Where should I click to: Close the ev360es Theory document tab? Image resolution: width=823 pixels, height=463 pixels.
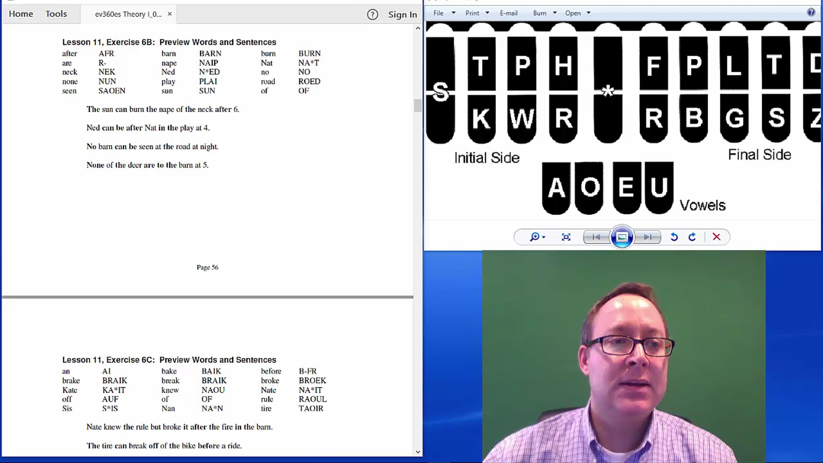click(170, 14)
